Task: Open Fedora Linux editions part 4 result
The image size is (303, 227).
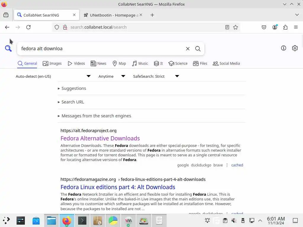Action: (118, 187)
